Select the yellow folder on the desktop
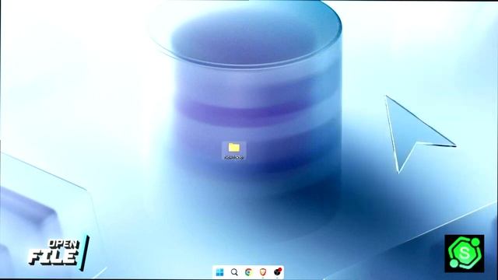 pyautogui.click(x=234, y=150)
